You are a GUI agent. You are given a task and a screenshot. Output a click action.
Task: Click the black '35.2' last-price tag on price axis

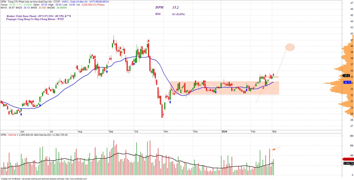tap(346, 76)
